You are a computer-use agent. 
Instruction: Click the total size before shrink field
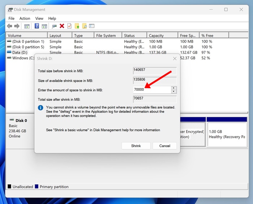click(155, 71)
